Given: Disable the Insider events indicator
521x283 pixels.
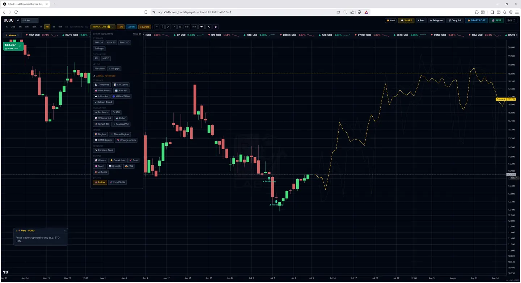Looking at the screenshot, I should (100, 182).
